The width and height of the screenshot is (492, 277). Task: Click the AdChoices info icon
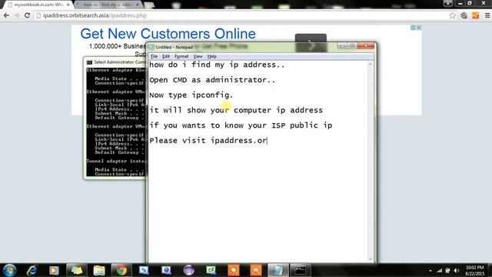tap(414, 28)
